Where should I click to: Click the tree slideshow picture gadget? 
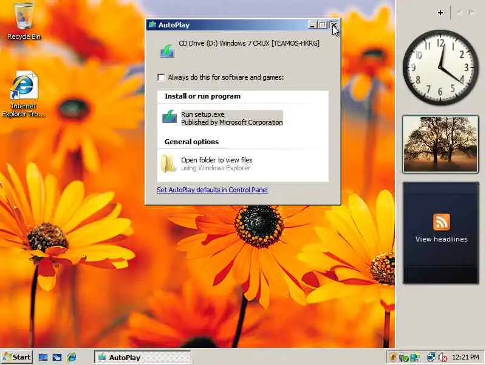pos(440,144)
